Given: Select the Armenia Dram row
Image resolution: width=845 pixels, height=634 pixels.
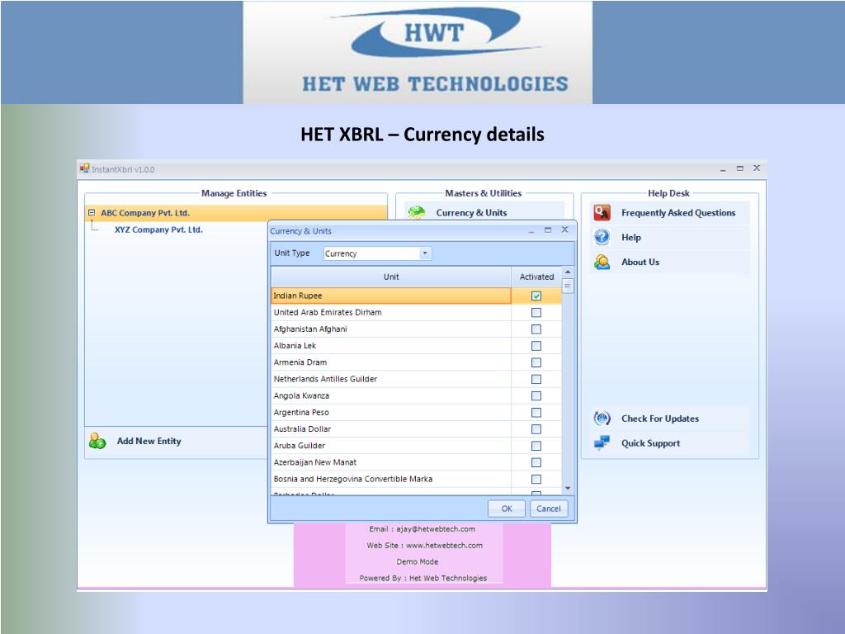Looking at the screenshot, I should (391, 363).
